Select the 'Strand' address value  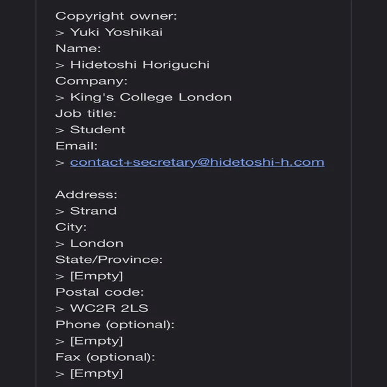click(93, 211)
